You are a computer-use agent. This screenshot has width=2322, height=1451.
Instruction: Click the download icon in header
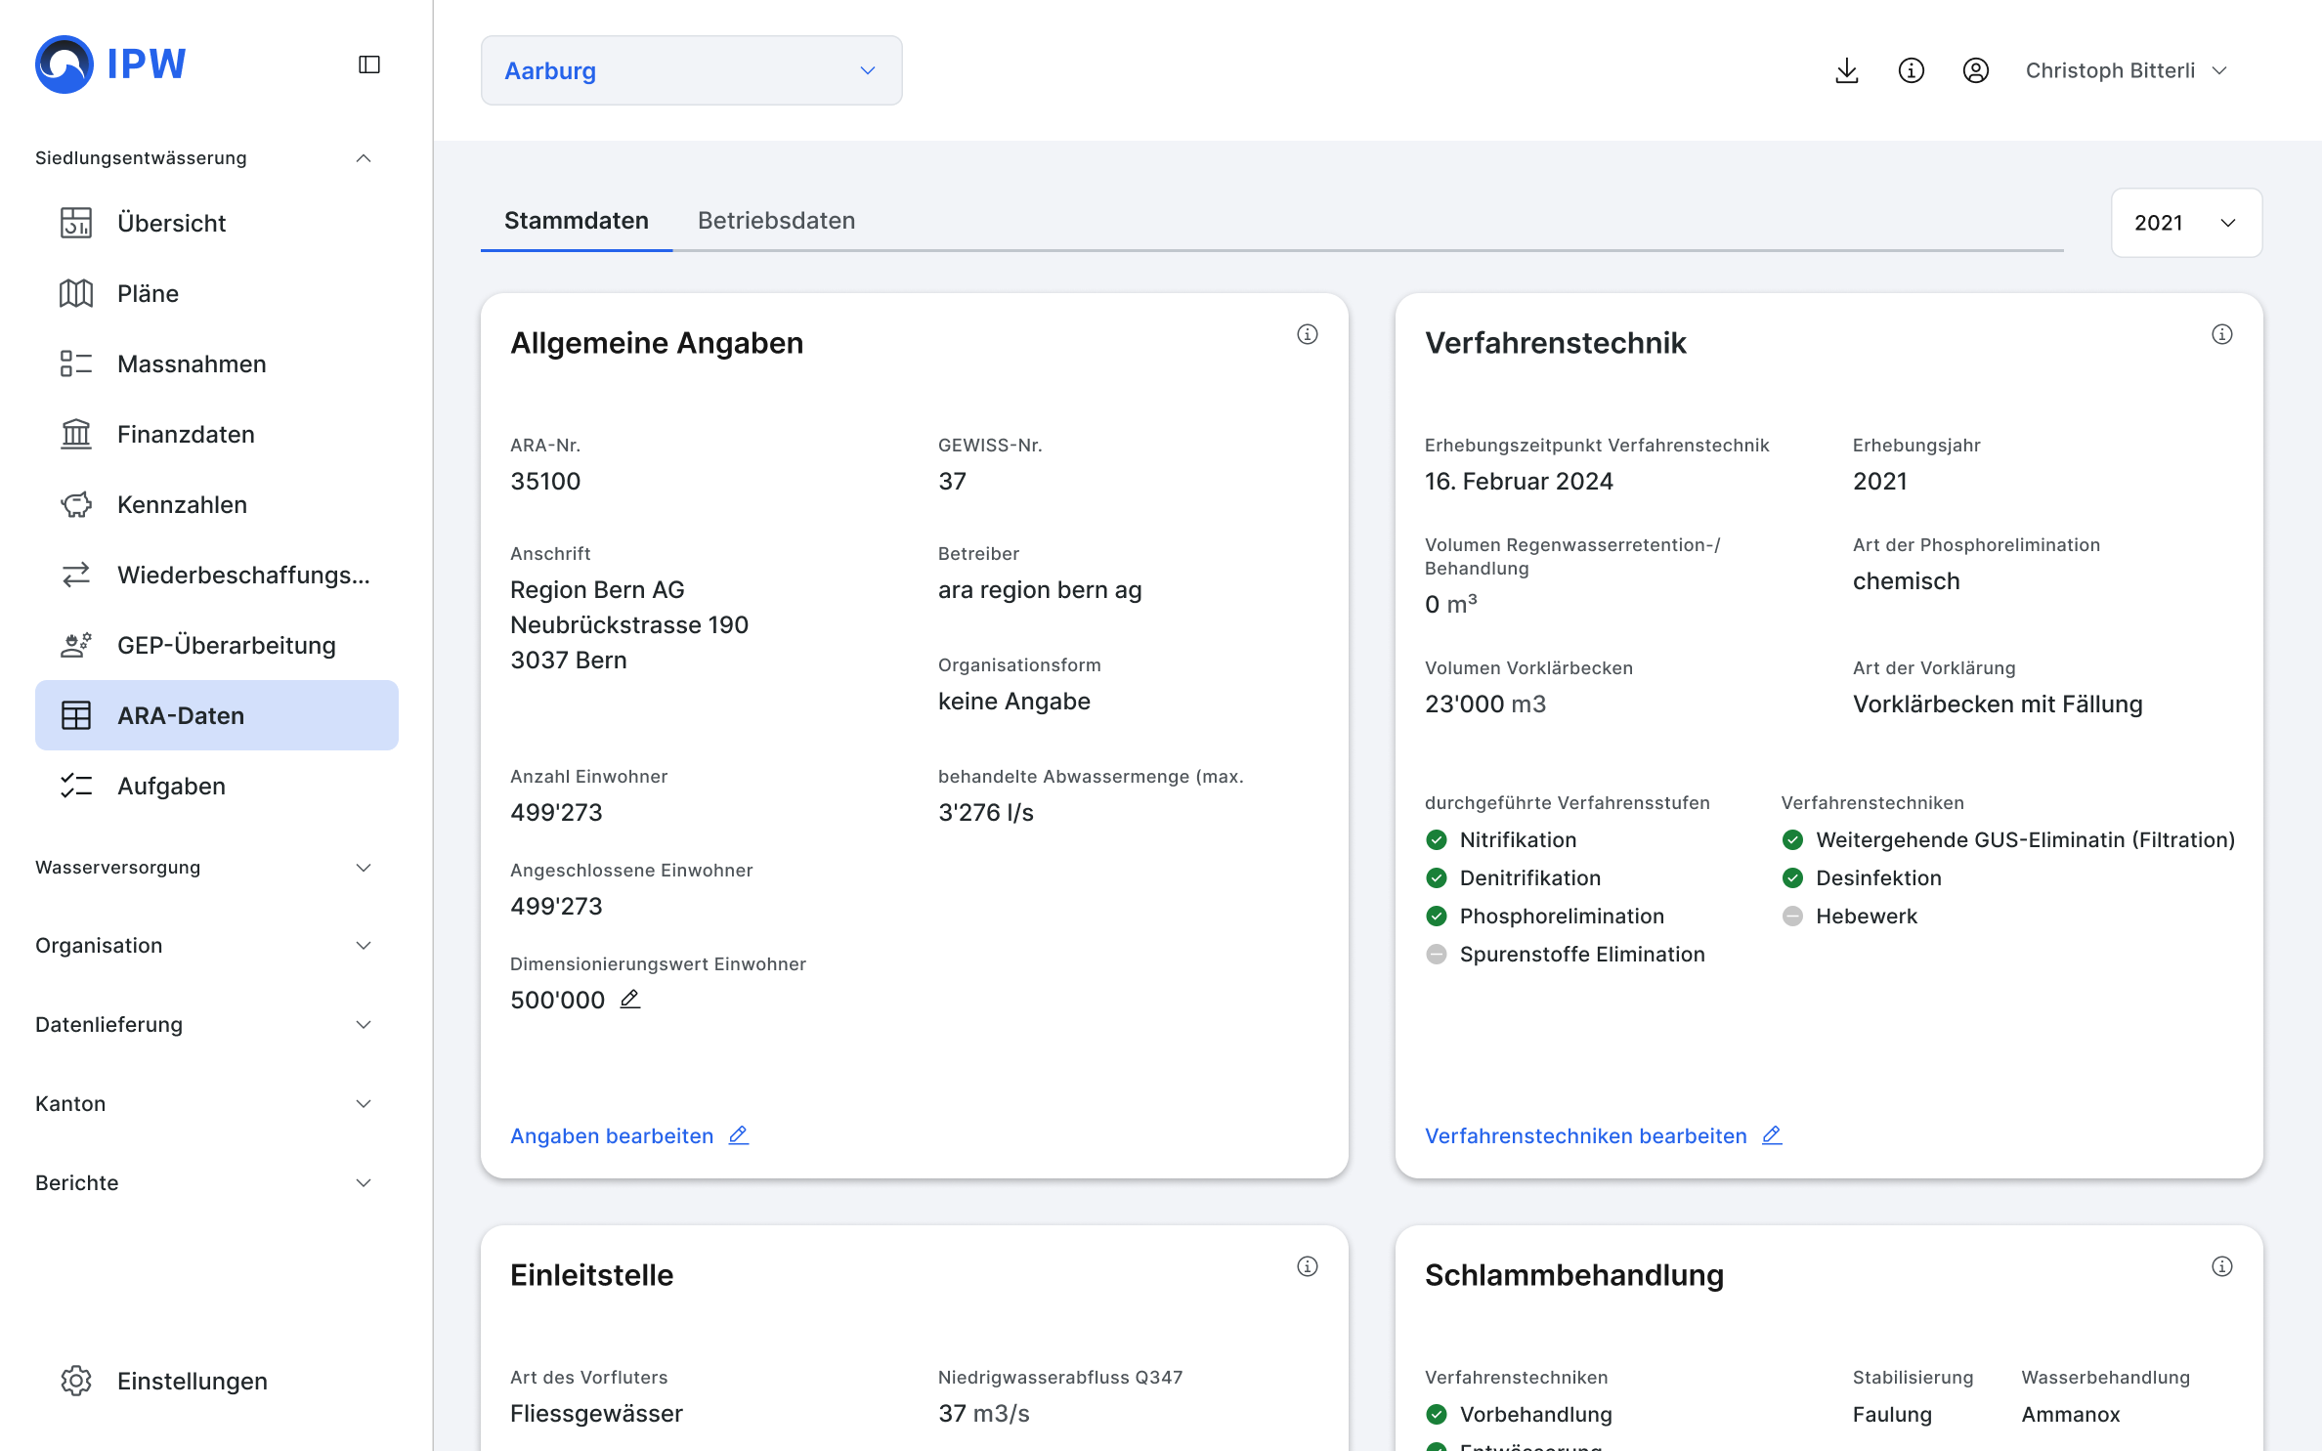point(1846,70)
